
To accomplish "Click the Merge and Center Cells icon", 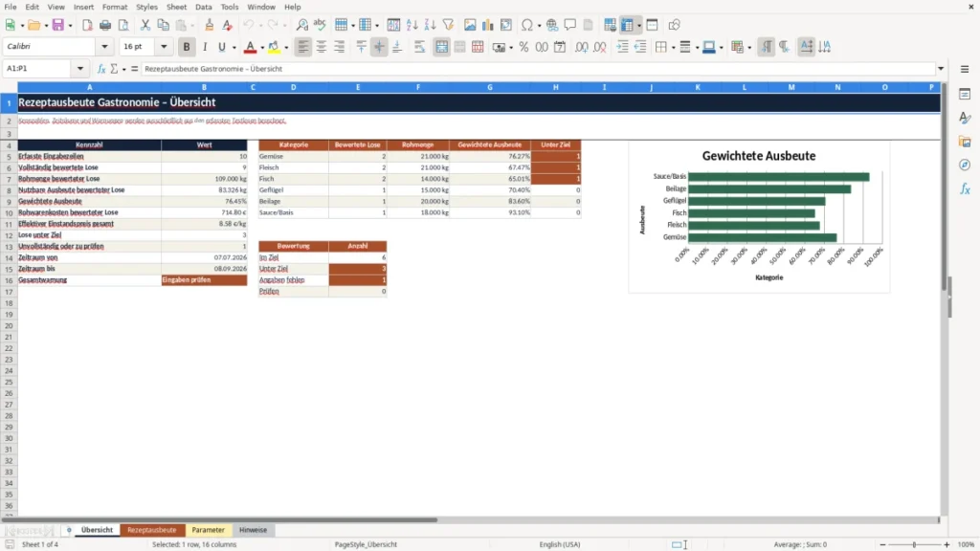I will click(x=442, y=47).
